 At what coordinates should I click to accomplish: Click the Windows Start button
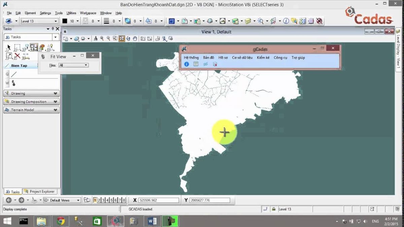click(7, 221)
